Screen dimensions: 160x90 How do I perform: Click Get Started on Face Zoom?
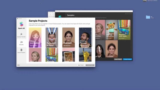point(67,46)
